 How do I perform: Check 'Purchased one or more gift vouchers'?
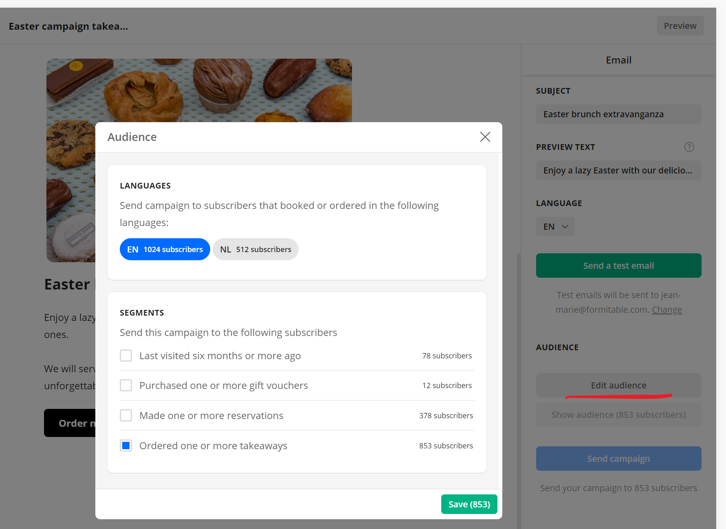coord(126,385)
